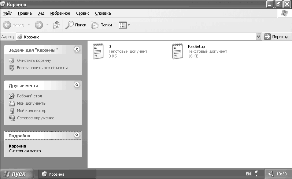
Task: Expand the address bar dropdown arrow
Action: (x=259, y=37)
